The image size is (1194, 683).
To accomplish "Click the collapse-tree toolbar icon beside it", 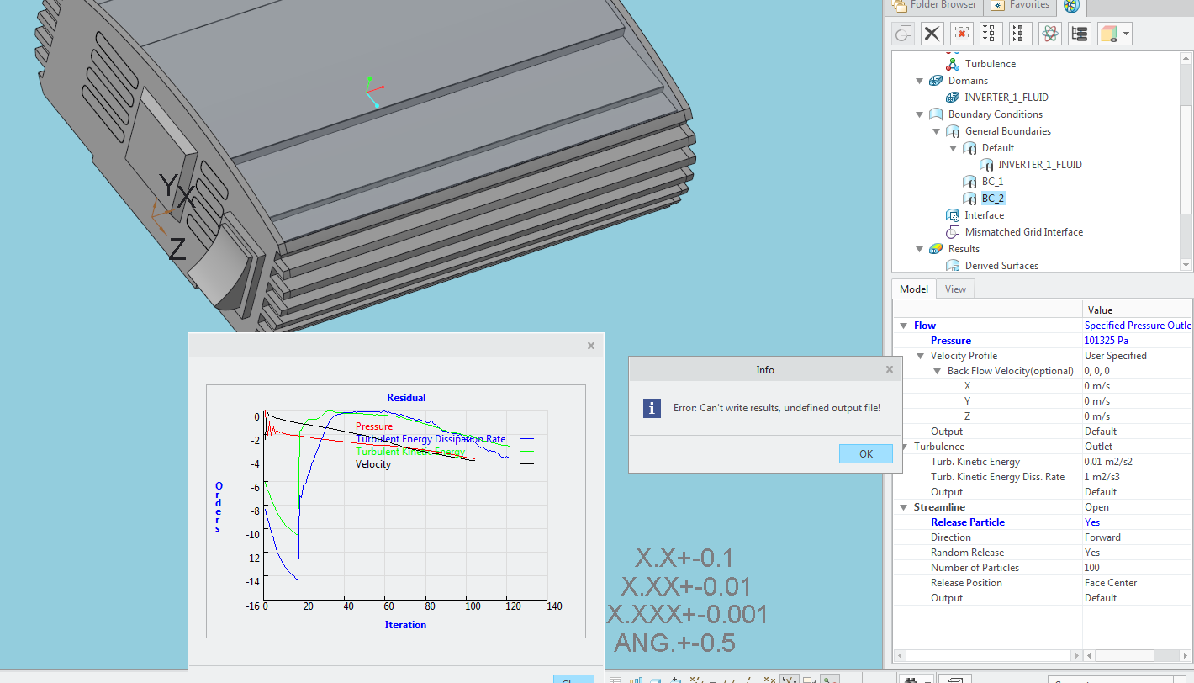I will click(1019, 33).
